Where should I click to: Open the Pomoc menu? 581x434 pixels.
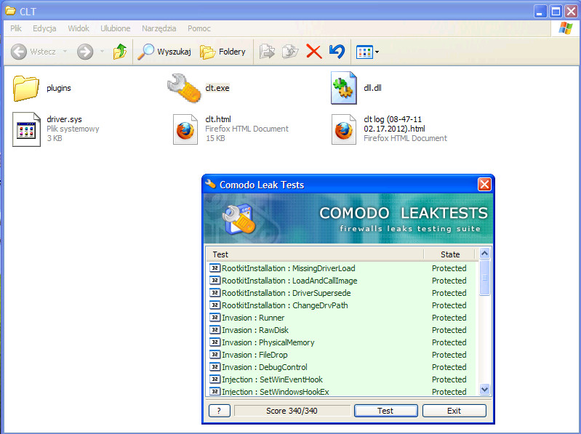199,28
